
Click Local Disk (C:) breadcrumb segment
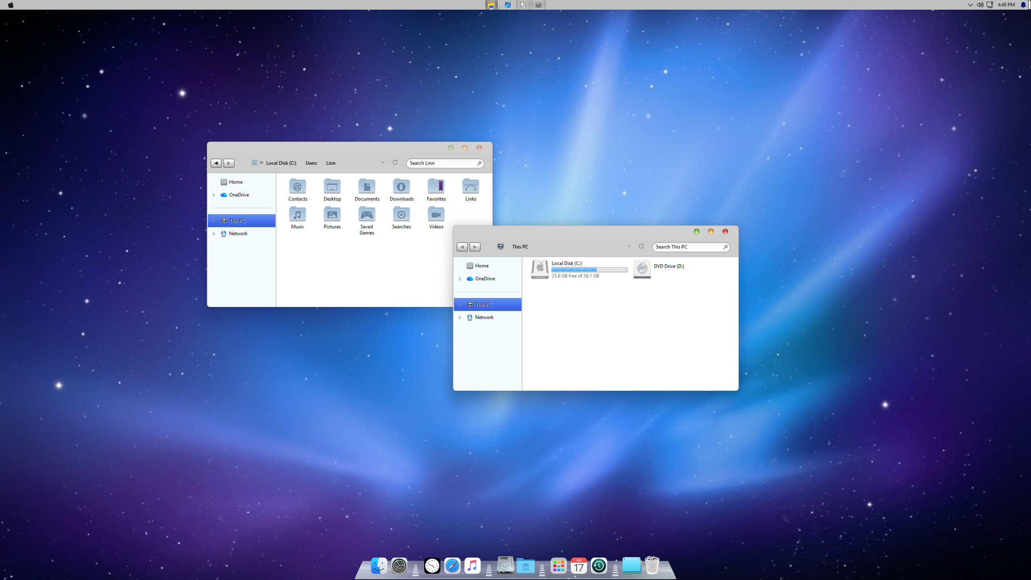tap(281, 163)
